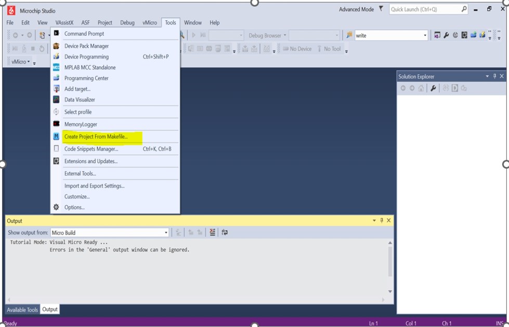Viewport: 509px width, 327px height.
Task: Open the Debug menu
Action: [127, 23]
